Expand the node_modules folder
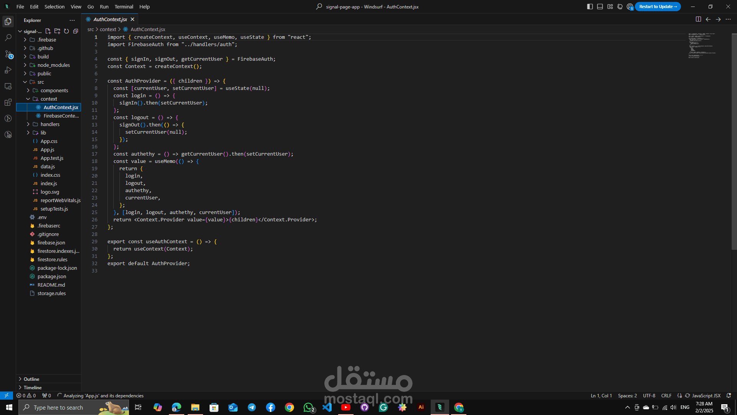This screenshot has height=415, width=737. 53,65
